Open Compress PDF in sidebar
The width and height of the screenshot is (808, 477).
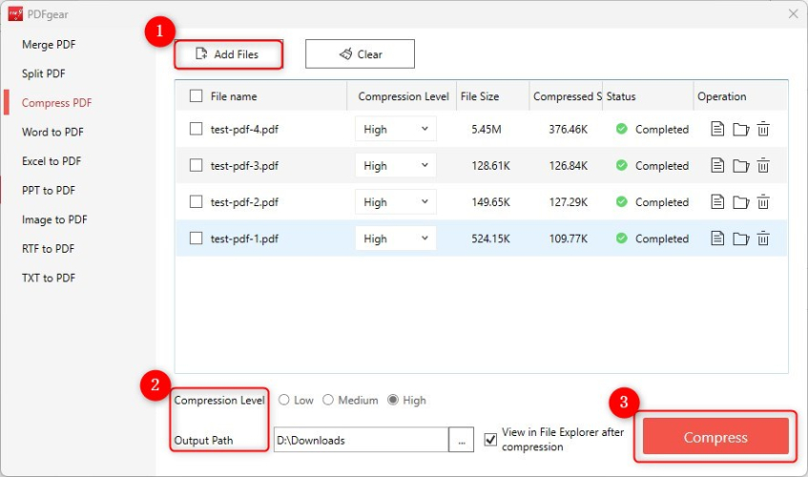(x=56, y=103)
